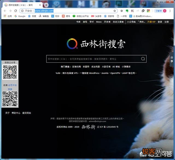
Task: Open the 一点号 bookmark
Action: tap(122, 16)
